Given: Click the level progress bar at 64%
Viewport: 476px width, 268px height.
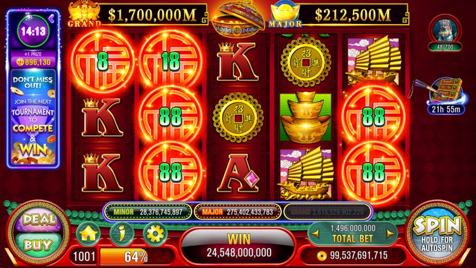Looking at the screenshot, I should tap(136, 256).
